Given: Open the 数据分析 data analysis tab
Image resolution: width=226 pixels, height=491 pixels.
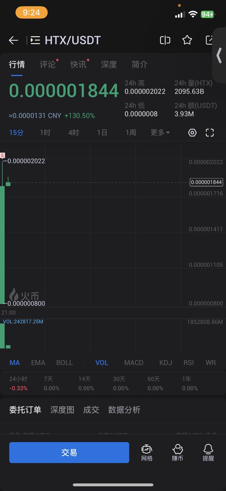Looking at the screenshot, I should coord(124,410).
